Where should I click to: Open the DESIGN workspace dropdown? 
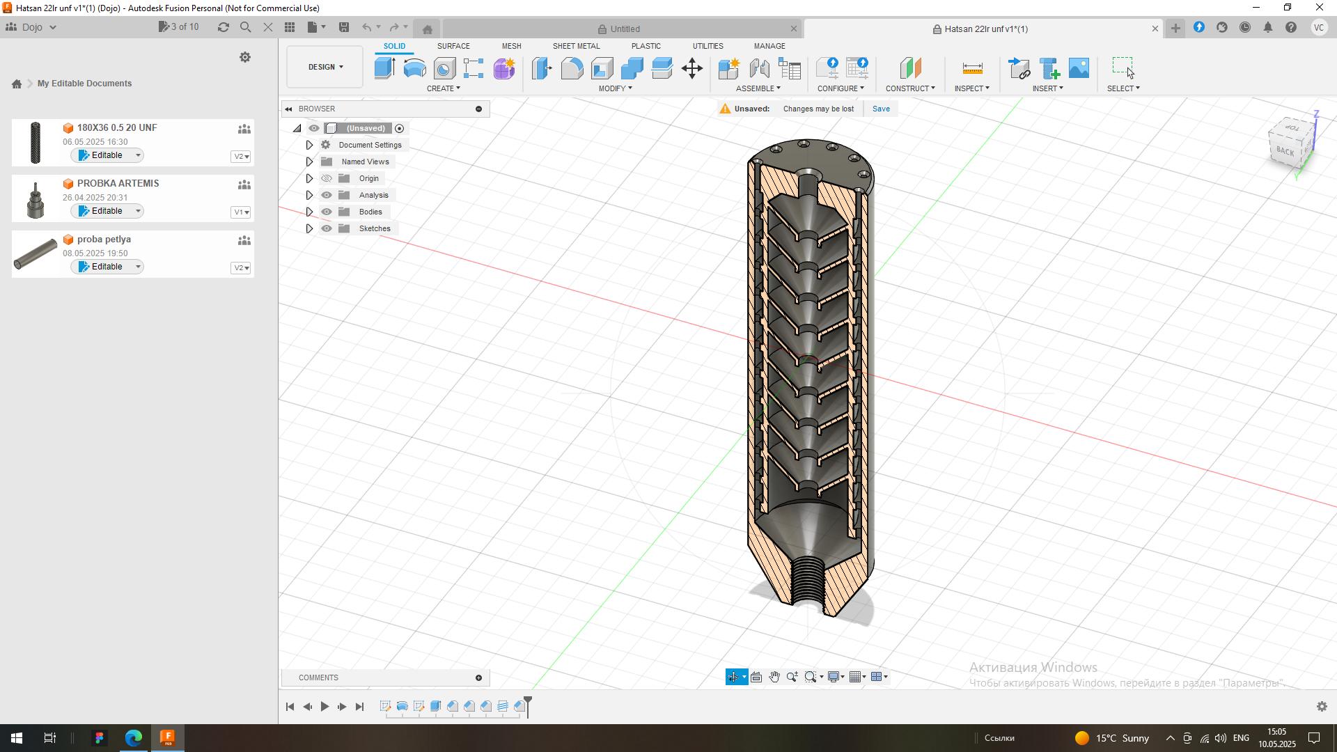(x=325, y=67)
